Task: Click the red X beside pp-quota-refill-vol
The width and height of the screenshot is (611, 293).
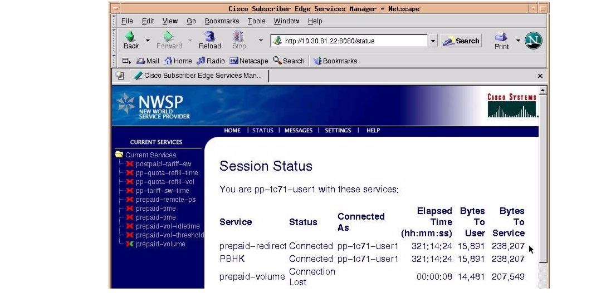Action: [130, 182]
